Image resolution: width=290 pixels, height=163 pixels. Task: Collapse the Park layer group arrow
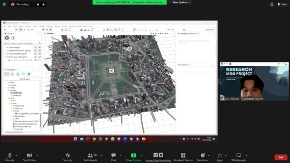click(5, 57)
